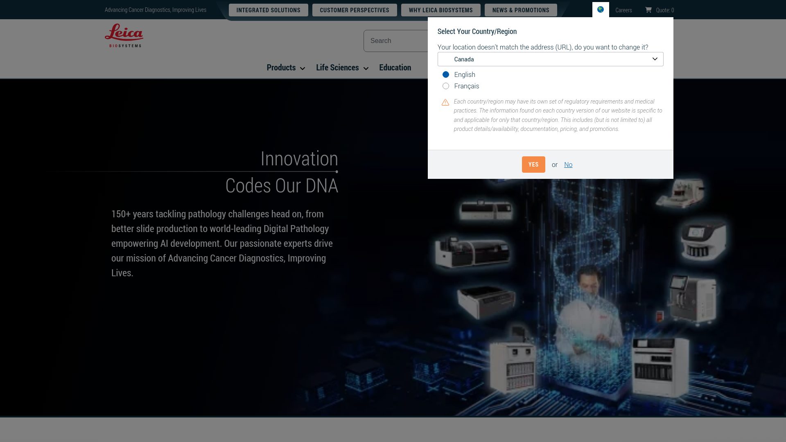The height and width of the screenshot is (442, 786).
Task: Click the No link
Action: point(568,165)
